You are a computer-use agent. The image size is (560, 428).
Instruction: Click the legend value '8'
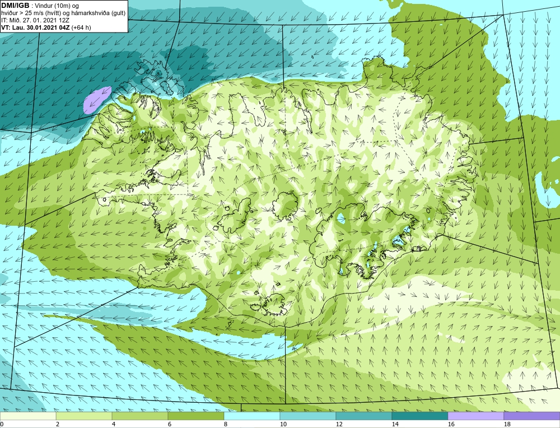[225, 424]
